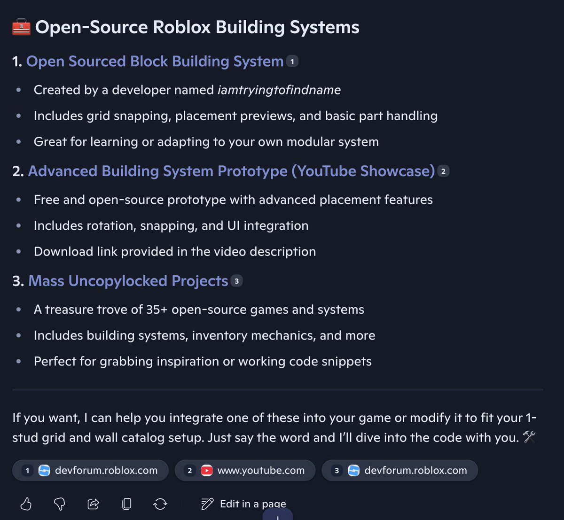The height and width of the screenshot is (520, 564).
Task: Click the developer name iamtryingtofindname
Action: (x=279, y=90)
